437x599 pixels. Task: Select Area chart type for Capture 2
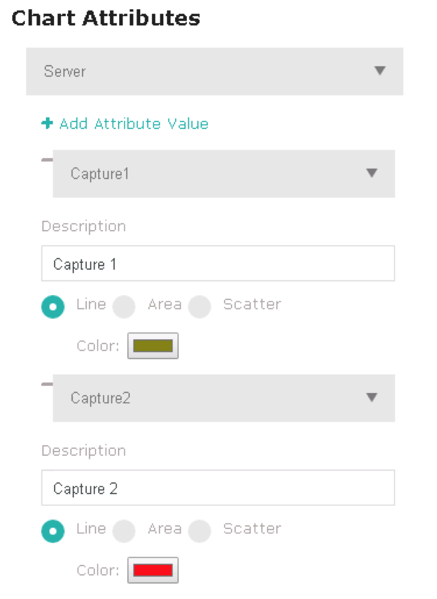click(124, 531)
